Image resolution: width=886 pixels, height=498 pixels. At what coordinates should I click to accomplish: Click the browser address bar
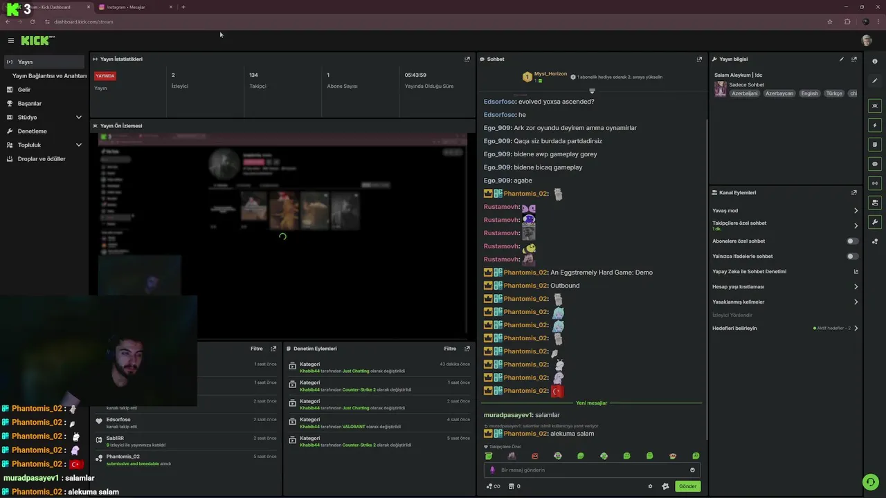coord(429,21)
